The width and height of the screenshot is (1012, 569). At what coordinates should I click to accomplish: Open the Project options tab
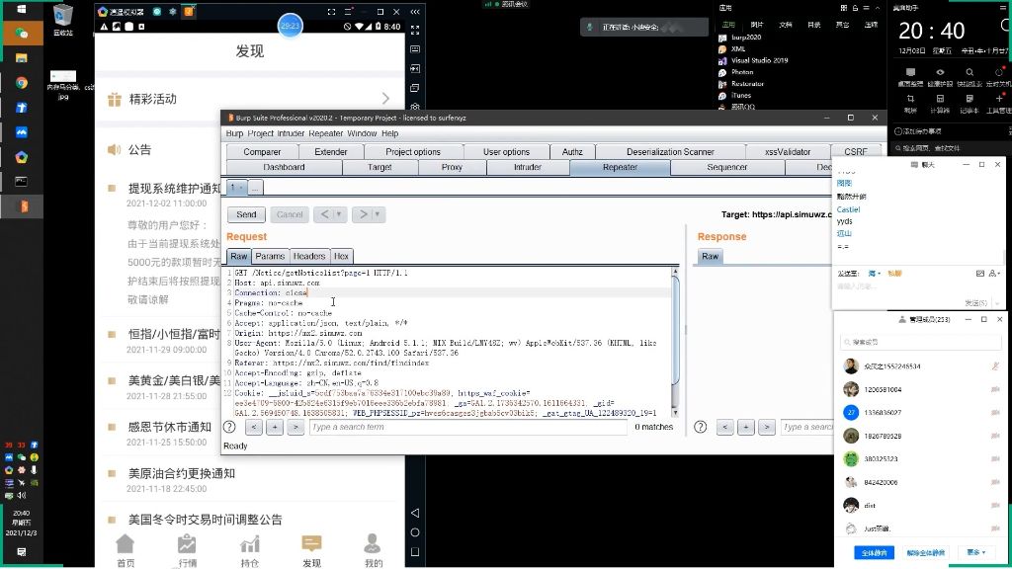(x=413, y=151)
